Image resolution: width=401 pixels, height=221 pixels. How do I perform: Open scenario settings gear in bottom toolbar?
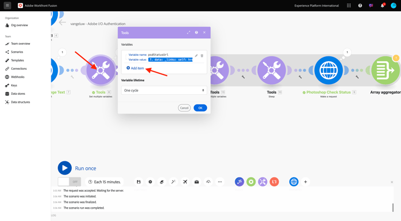click(150, 182)
